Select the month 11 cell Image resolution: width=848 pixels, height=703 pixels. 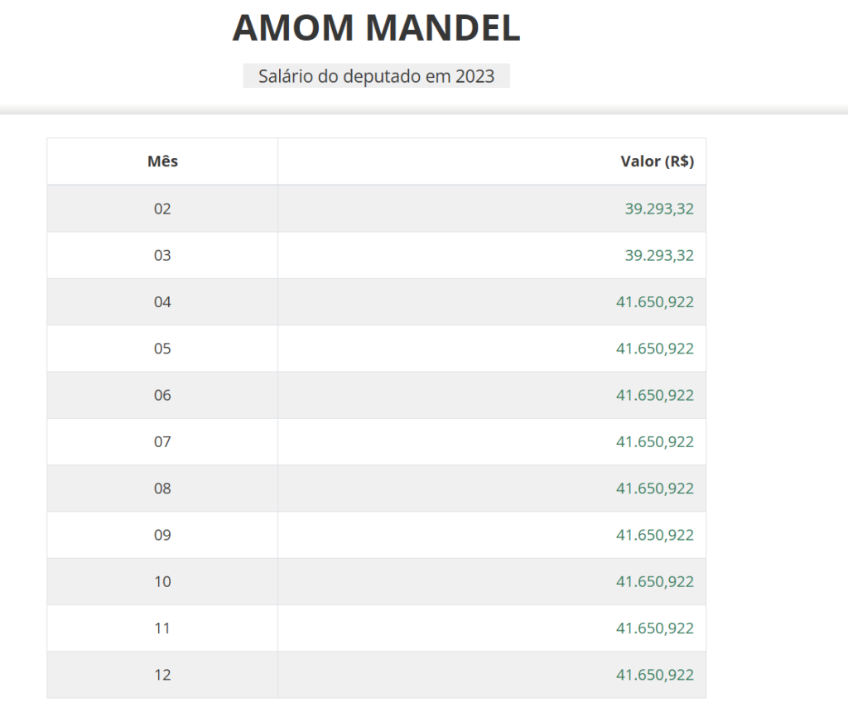tap(162, 628)
